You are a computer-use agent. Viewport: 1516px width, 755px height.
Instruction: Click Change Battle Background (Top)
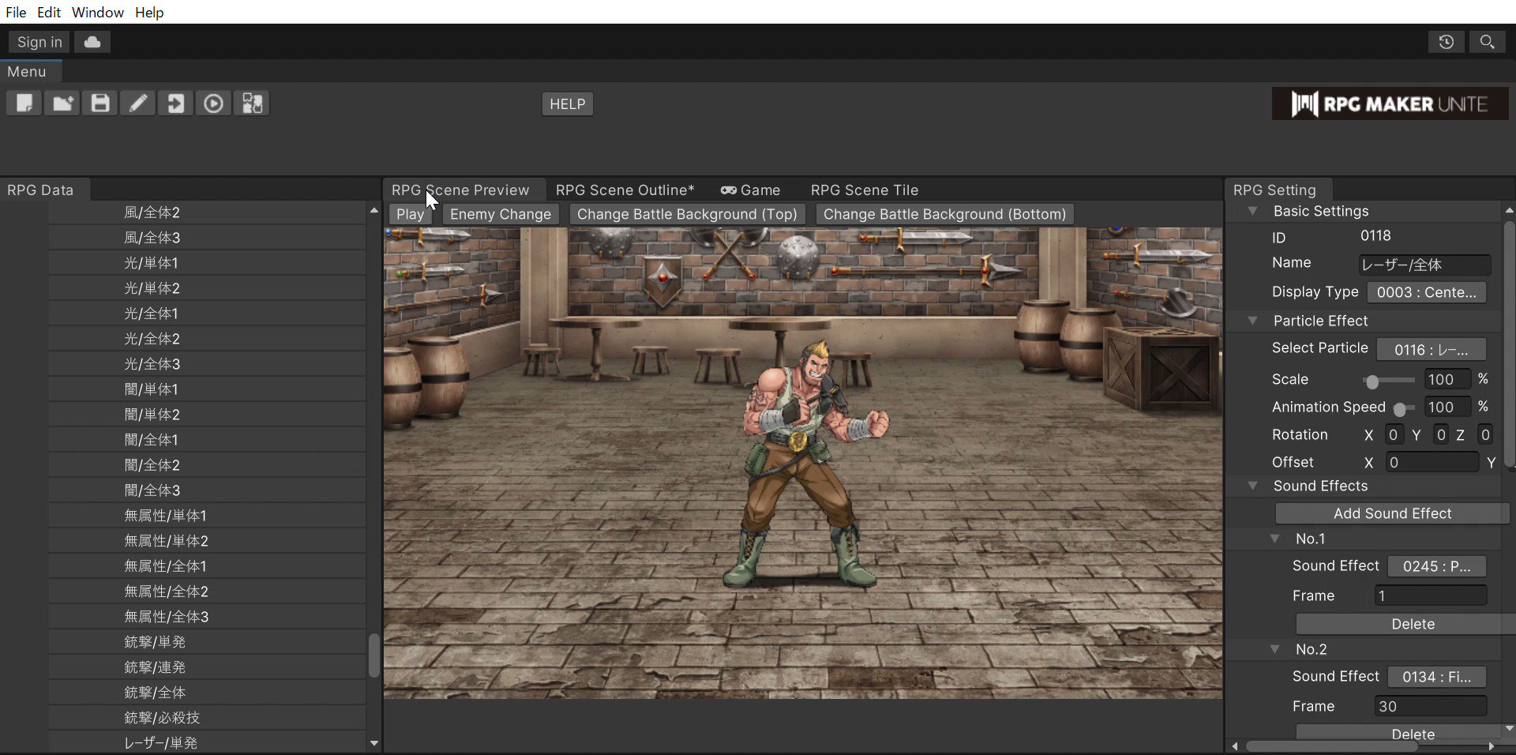(687, 214)
